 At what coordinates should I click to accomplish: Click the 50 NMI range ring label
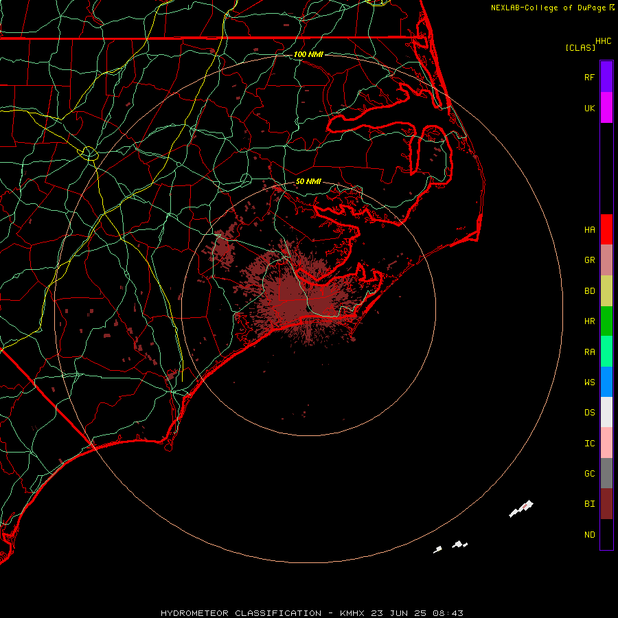pyautogui.click(x=308, y=181)
